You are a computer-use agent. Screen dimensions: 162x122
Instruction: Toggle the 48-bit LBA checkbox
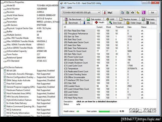click(5, 70)
